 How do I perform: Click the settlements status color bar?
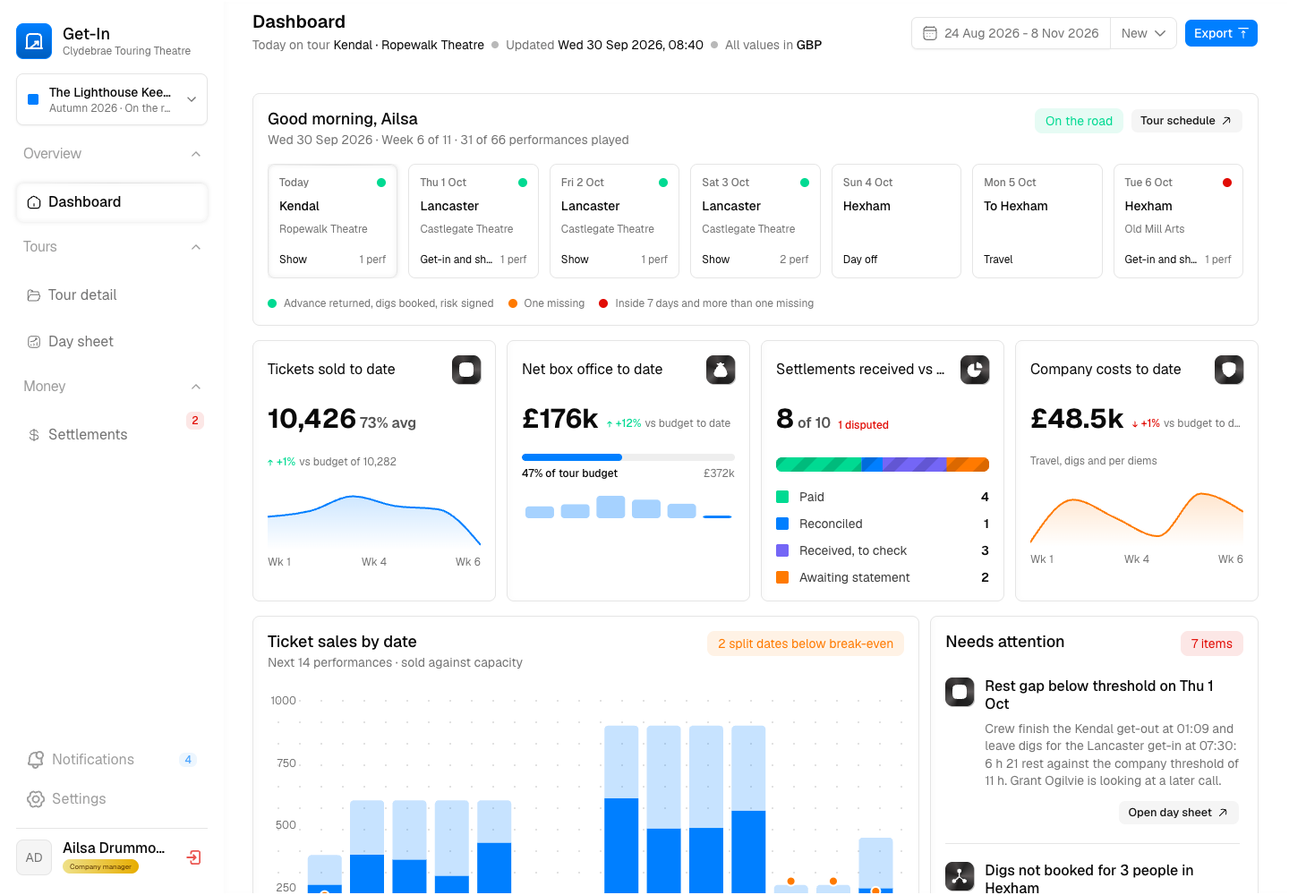coord(883,465)
